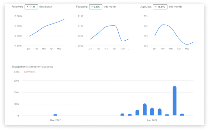Click the up arrow in Followers 1.14% badge
209x131 pixels.
coord(27,7)
